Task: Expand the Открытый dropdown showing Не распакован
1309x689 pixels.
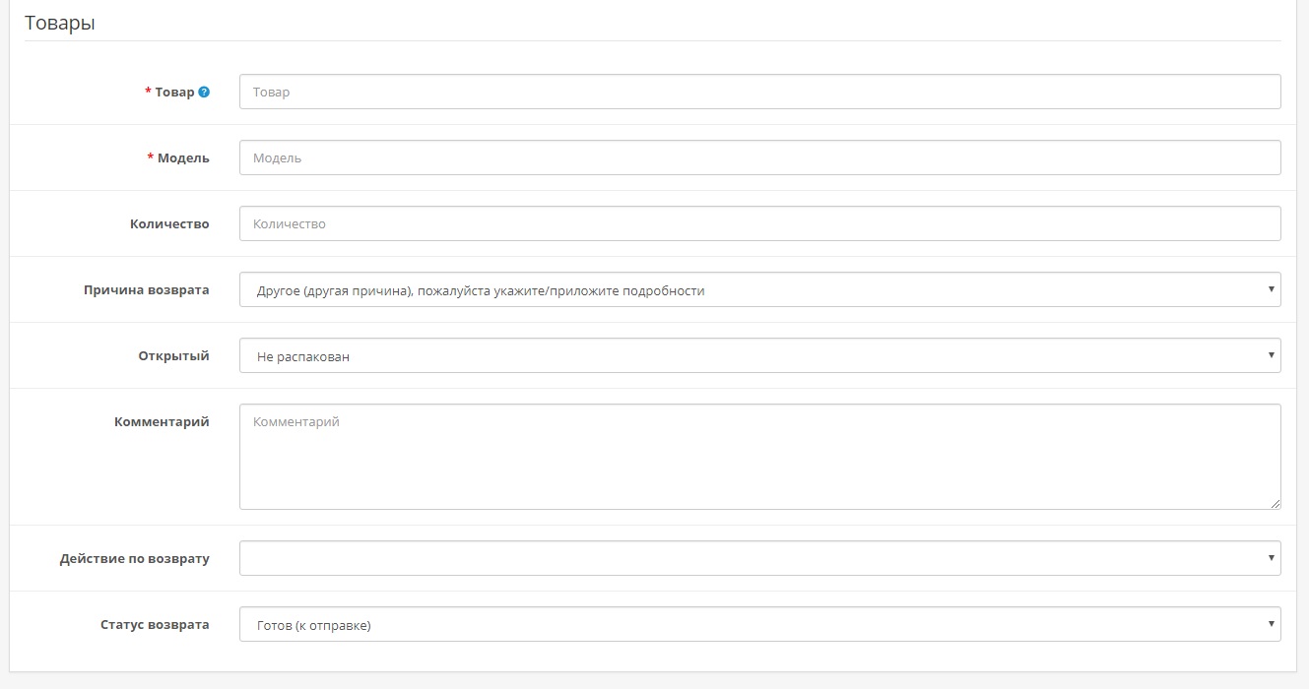Action: pyautogui.click(x=759, y=355)
